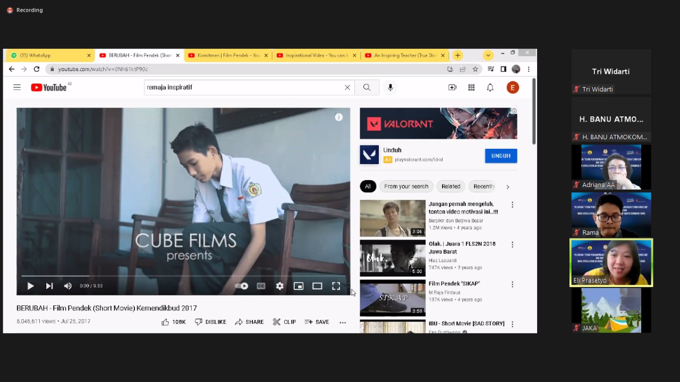Open a new browser tab
This screenshot has height=382, width=680.
tap(457, 55)
